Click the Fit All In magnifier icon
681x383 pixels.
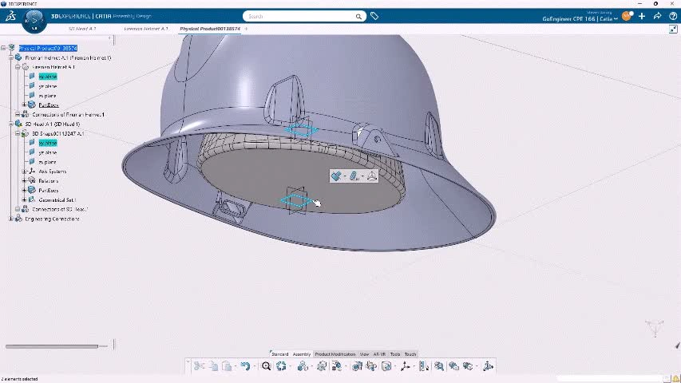click(x=266, y=366)
